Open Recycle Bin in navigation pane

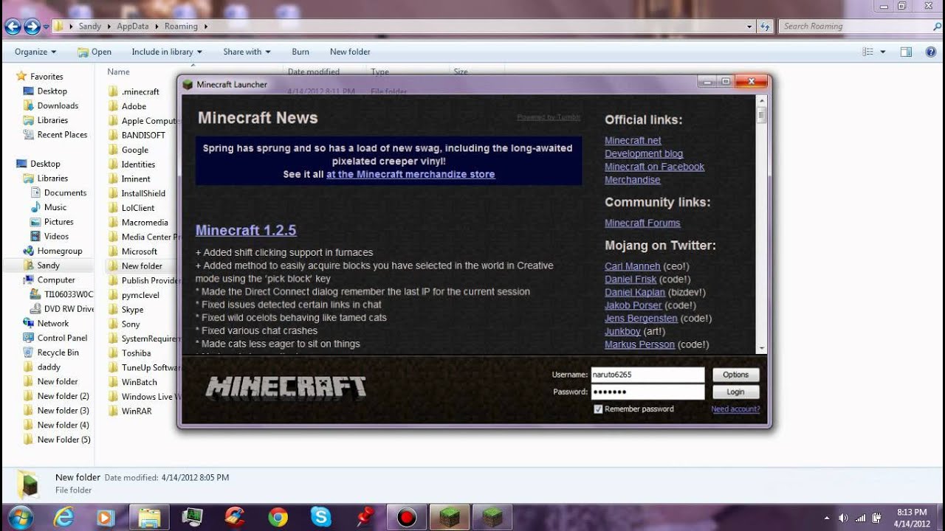coord(58,353)
